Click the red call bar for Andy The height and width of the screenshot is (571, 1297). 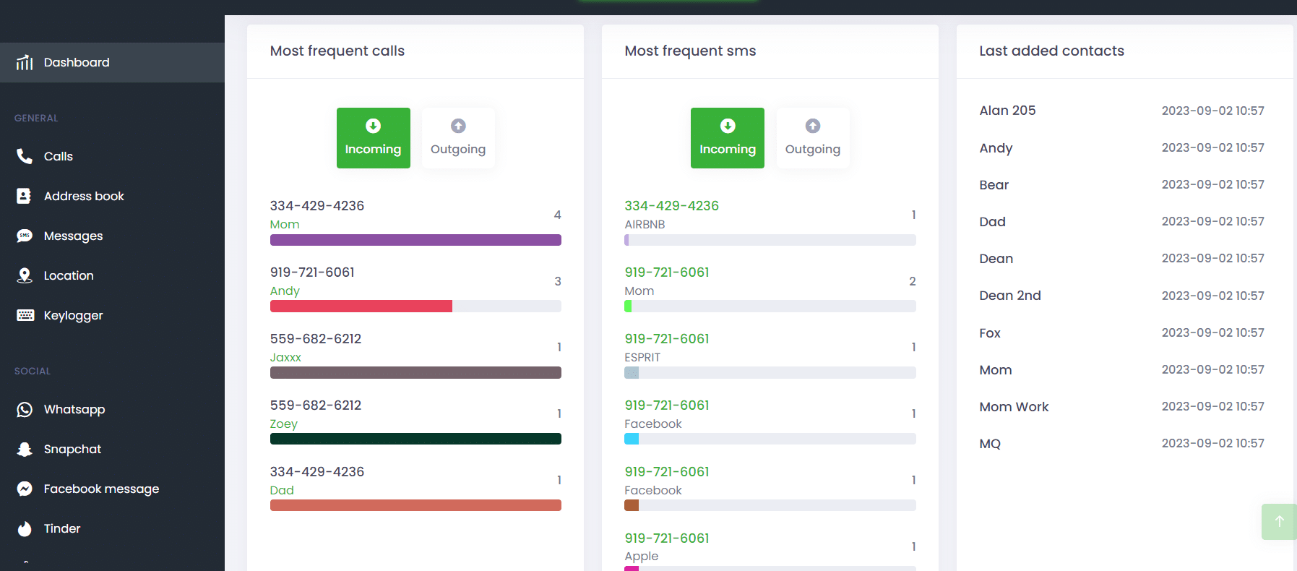pos(361,306)
